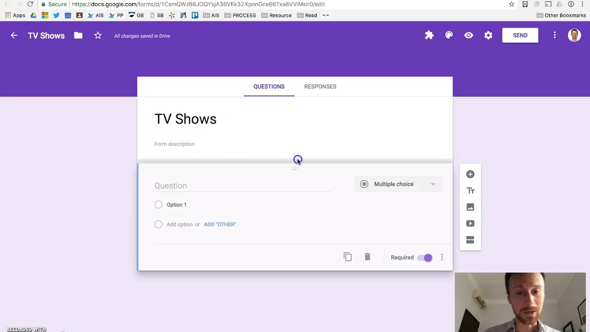590x332 pixels.
Task: Open the Trello bookmark icon
Action: (x=195, y=15)
